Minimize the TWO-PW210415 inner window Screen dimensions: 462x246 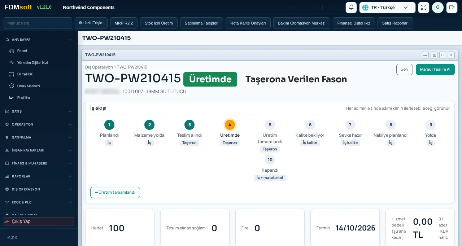click(425, 55)
